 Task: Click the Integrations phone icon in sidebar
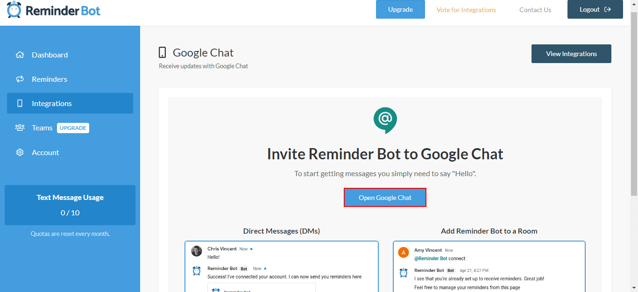tap(20, 103)
